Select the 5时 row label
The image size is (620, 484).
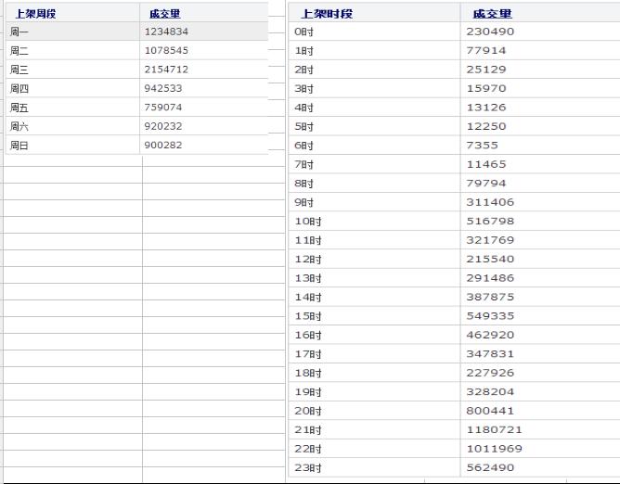304,126
